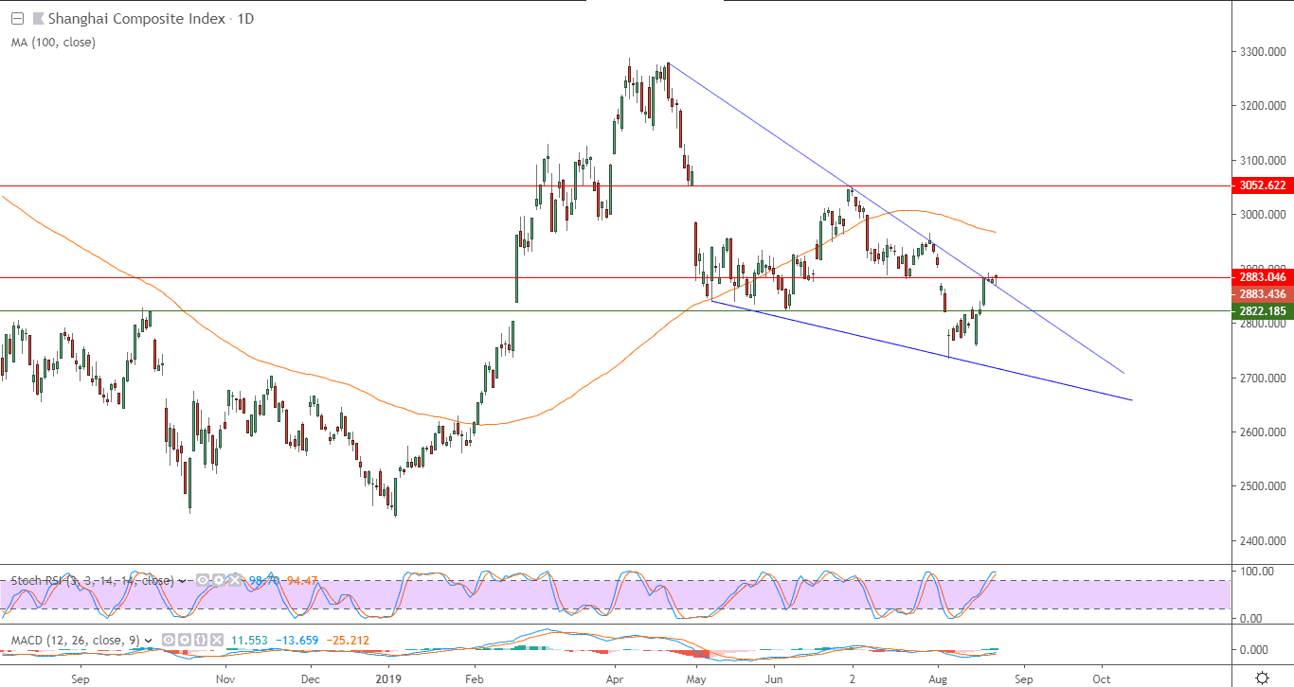Click the flag icon beside Shanghai Composite Index
This screenshot has width=1294, height=687.
click(x=38, y=19)
